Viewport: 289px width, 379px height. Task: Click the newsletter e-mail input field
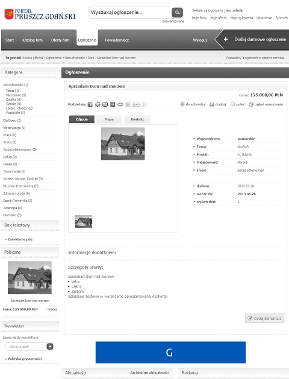pos(26,346)
